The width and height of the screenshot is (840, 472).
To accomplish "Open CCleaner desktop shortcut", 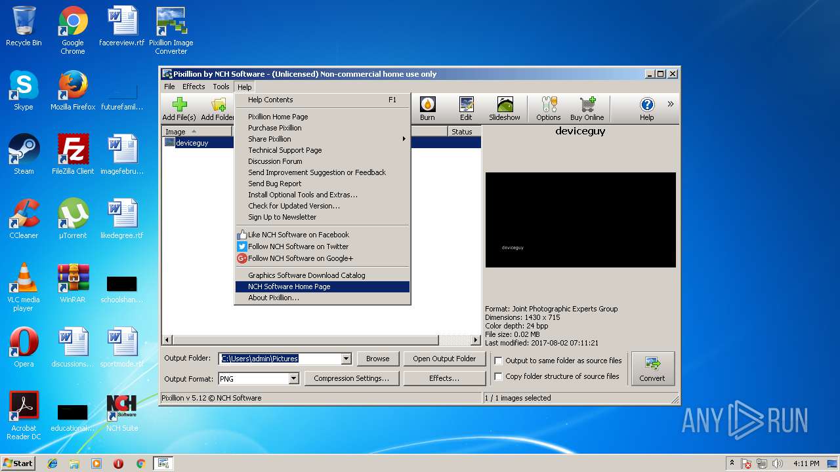I will pyautogui.click(x=24, y=219).
